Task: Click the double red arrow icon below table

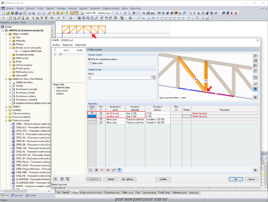Action: 108,170
